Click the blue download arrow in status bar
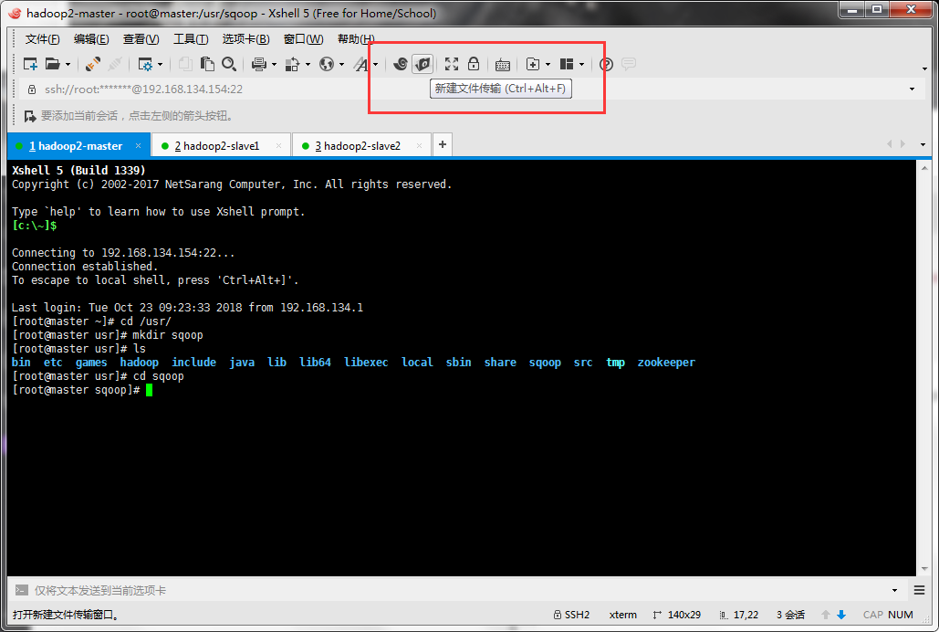939x632 pixels. coord(841,615)
